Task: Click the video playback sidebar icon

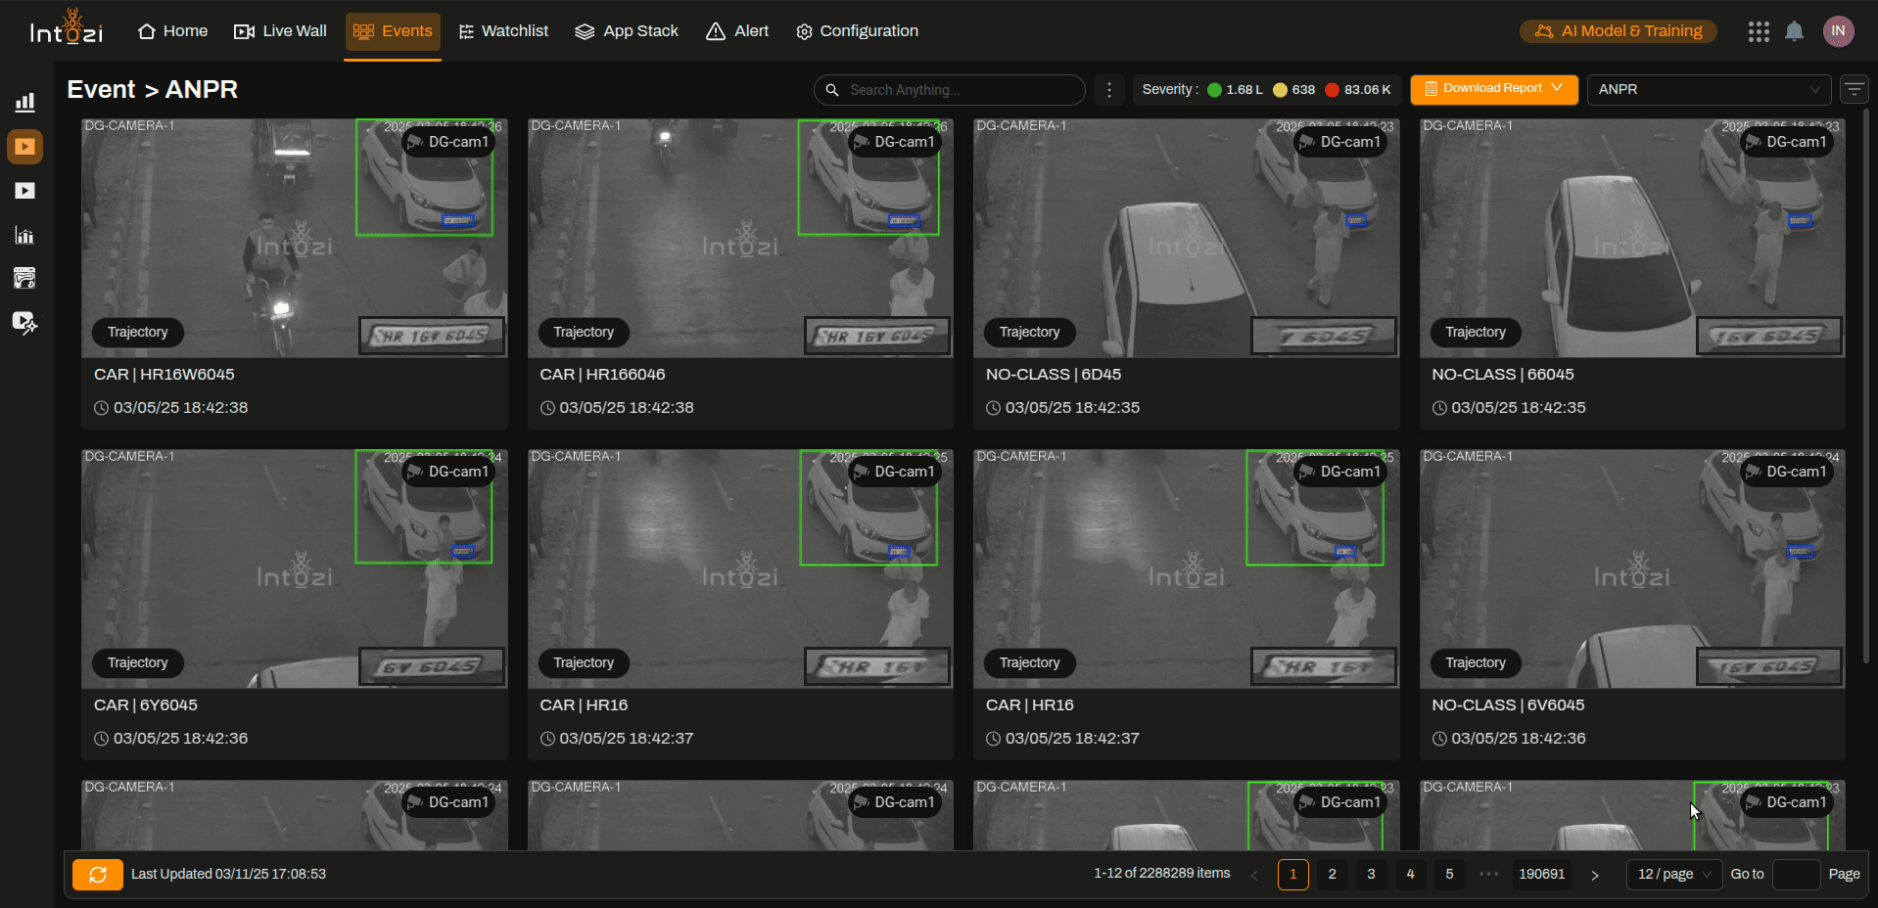Action: point(24,191)
